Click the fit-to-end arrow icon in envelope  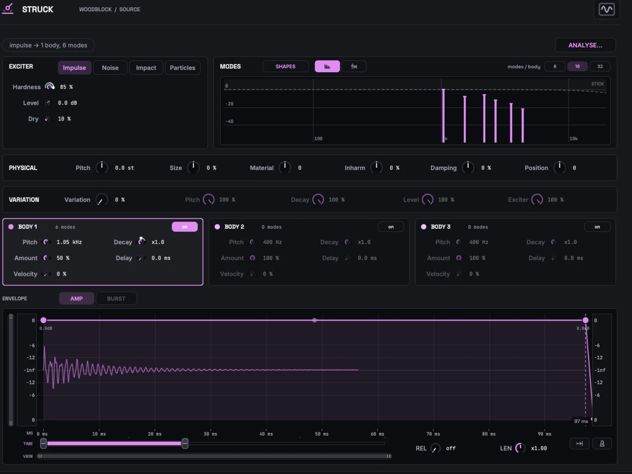click(579, 444)
